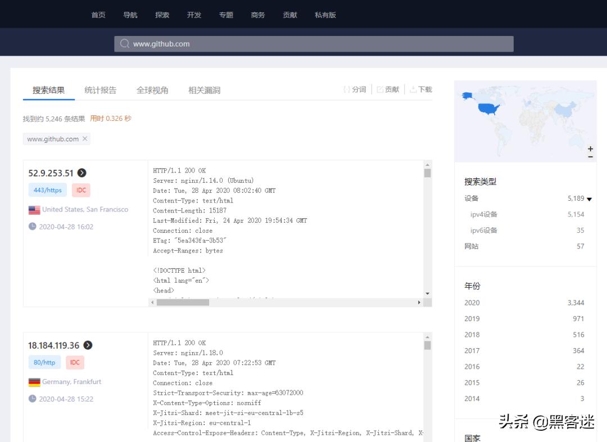The width and height of the screenshot is (607, 442).
Task: Select 探索 in the top navigation
Action: [x=162, y=15]
